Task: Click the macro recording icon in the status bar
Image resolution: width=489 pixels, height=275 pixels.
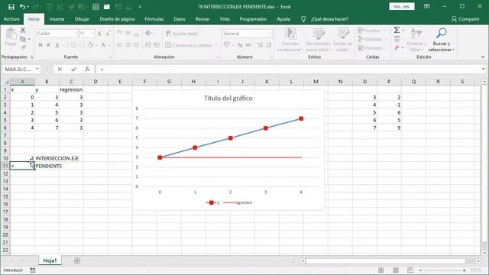Action: (x=33, y=270)
